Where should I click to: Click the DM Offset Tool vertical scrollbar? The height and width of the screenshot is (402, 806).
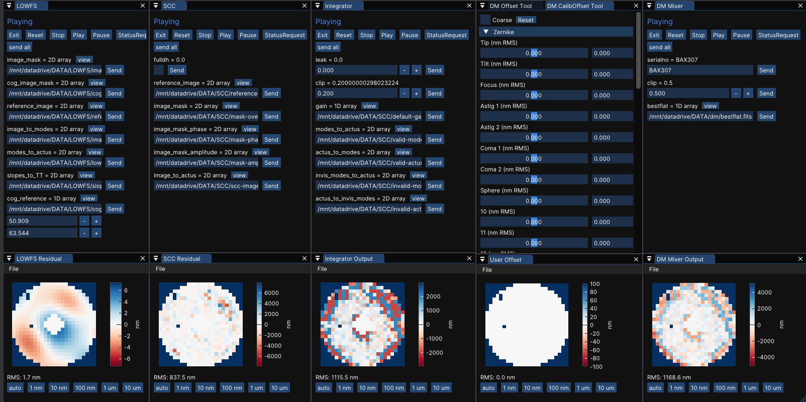(x=638, y=50)
